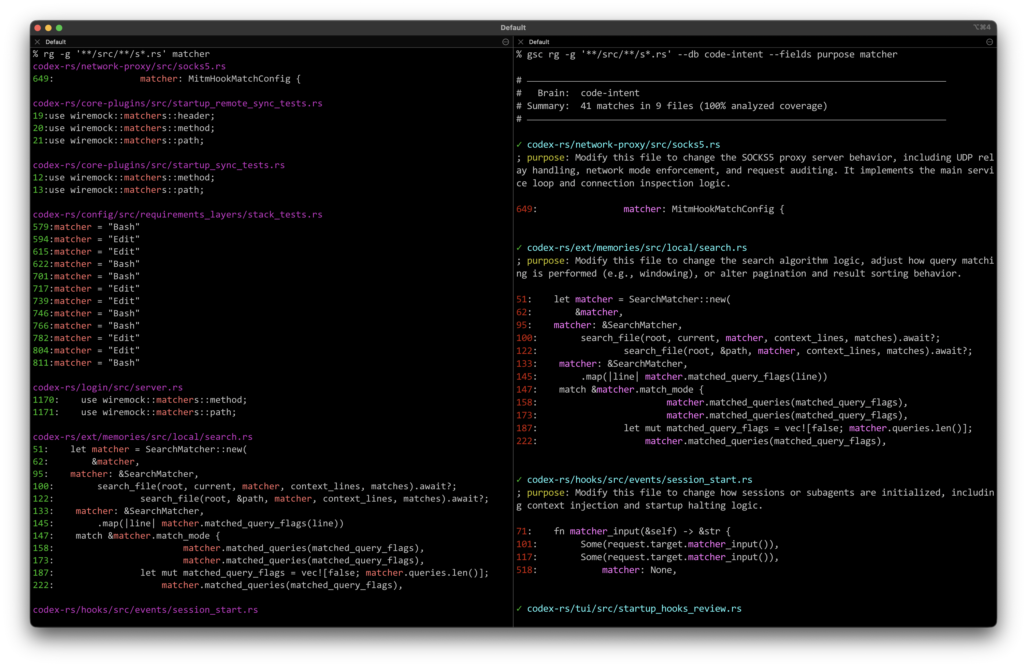Click line 101 Some(request.target.matcher_input())
The image size is (1027, 667).
(x=648, y=545)
